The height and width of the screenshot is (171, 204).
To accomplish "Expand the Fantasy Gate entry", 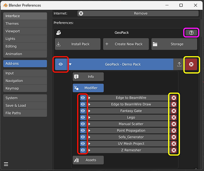I will (x=89, y=111).
